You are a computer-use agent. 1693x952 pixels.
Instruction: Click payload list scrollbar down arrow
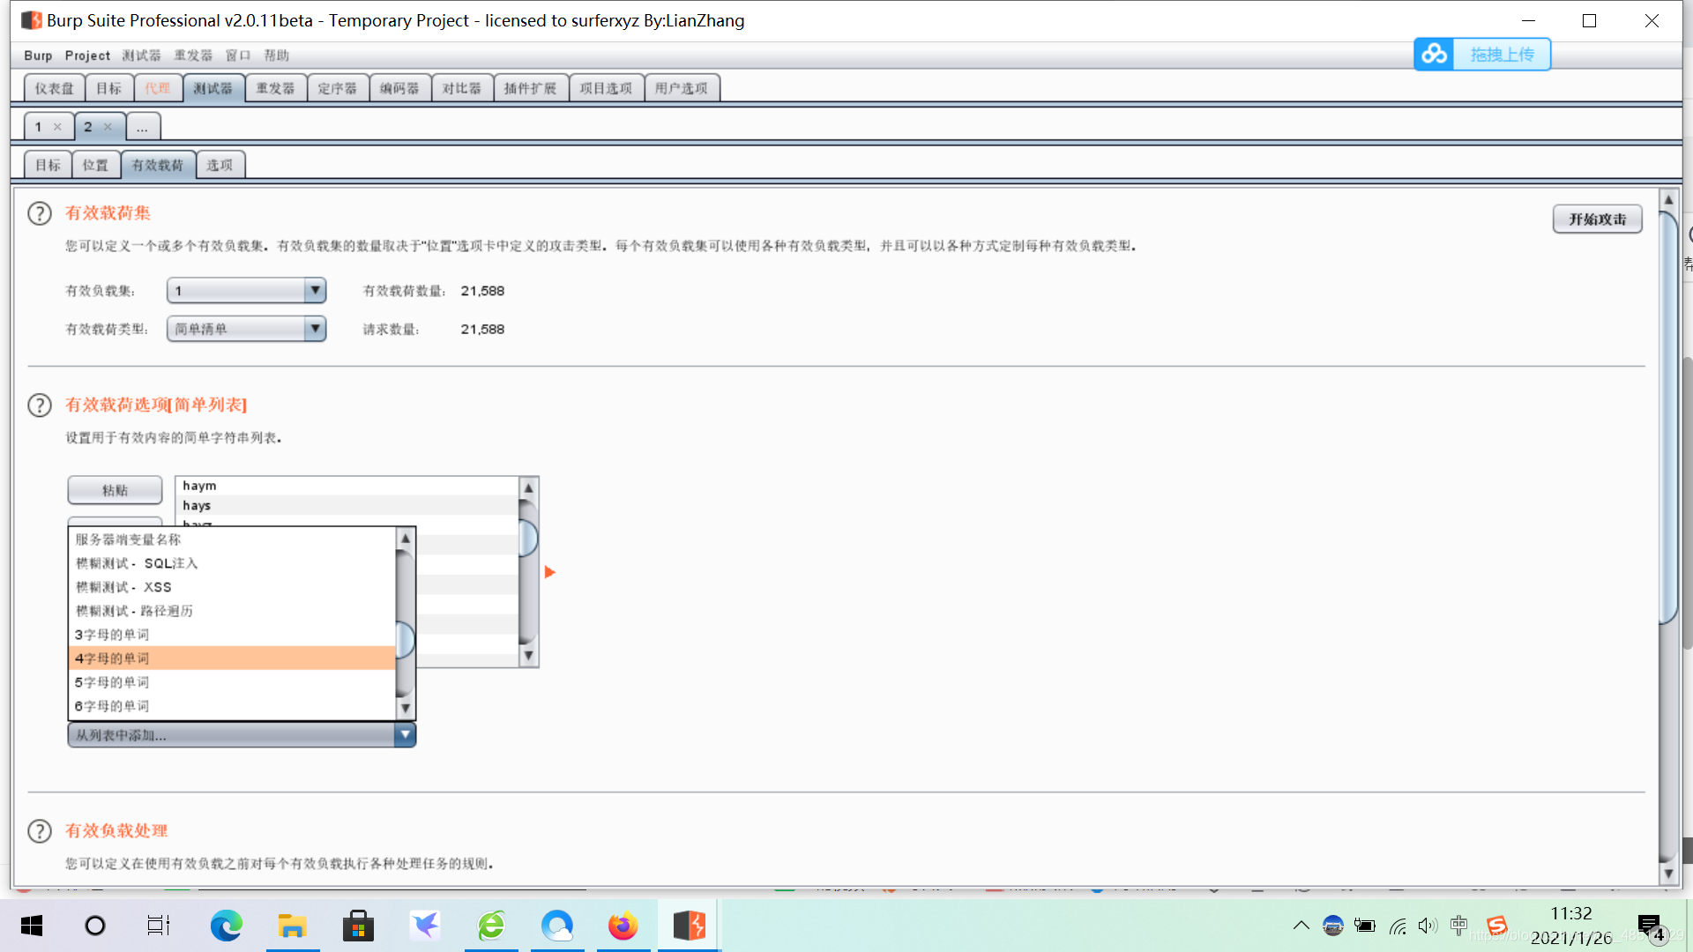click(x=529, y=656)
